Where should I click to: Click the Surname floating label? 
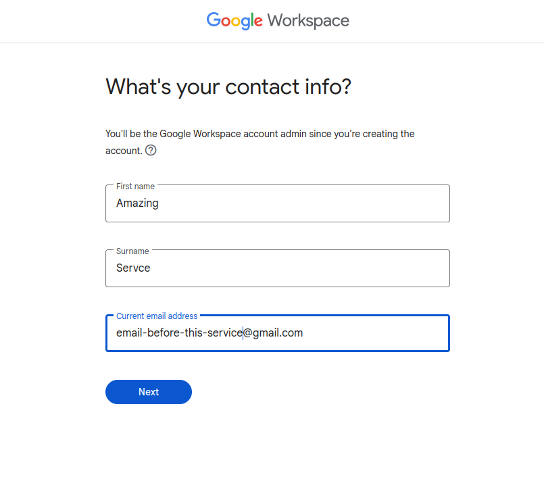[132, 251]
